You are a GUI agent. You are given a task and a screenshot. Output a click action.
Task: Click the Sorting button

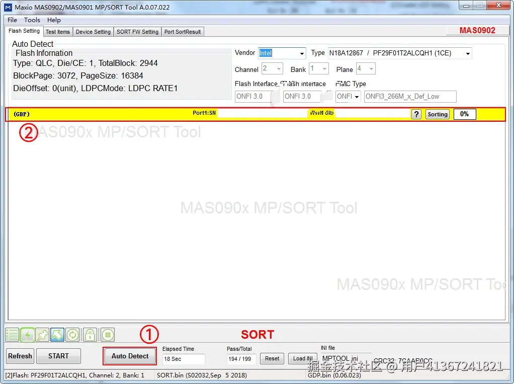[438, 114]
